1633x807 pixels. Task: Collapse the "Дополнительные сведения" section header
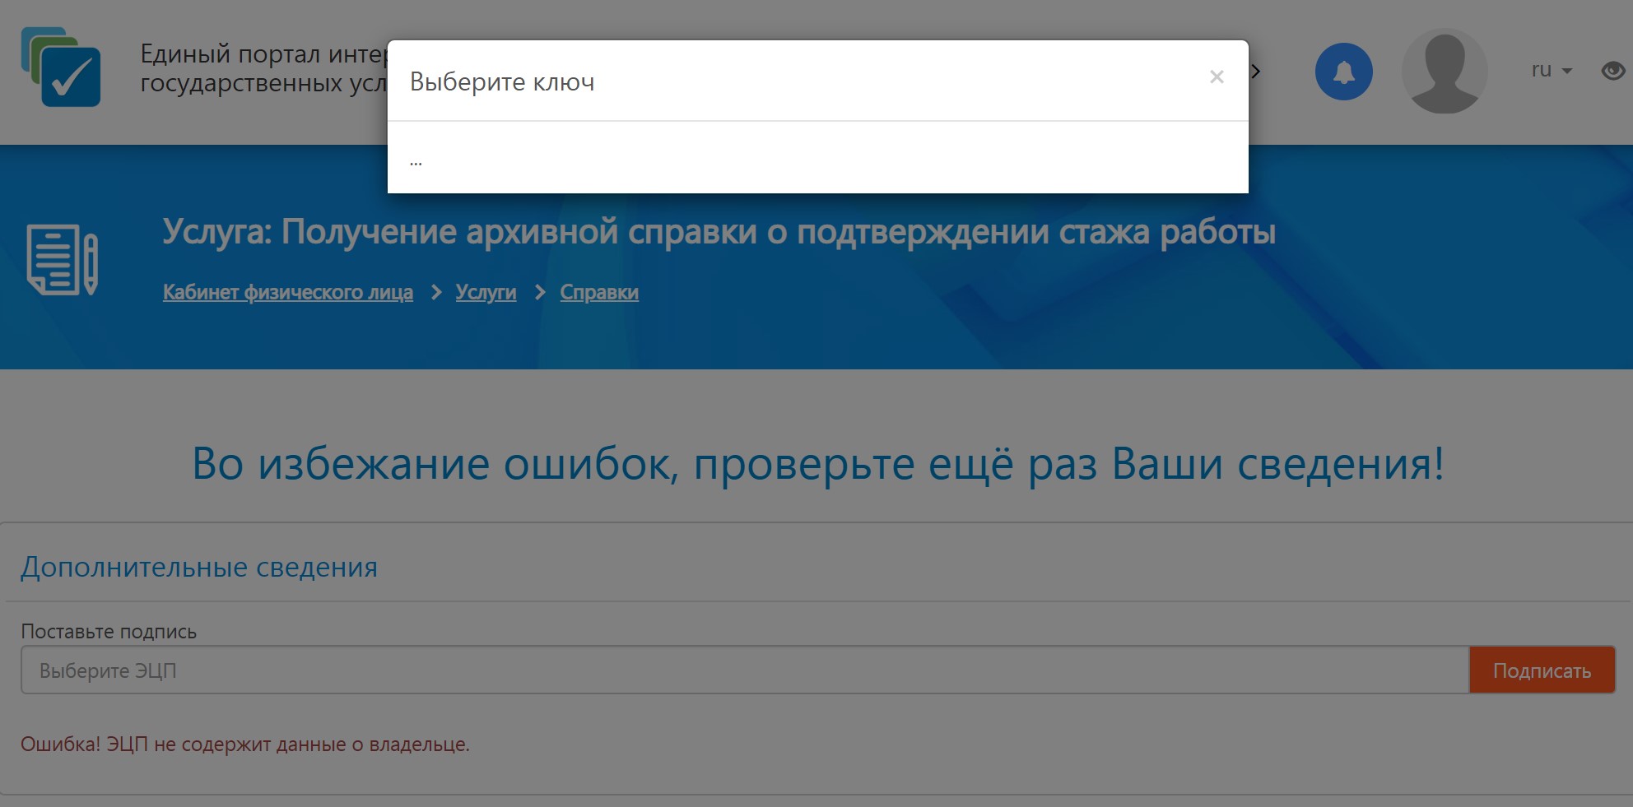pyautogui.click(x=199, y=567)
